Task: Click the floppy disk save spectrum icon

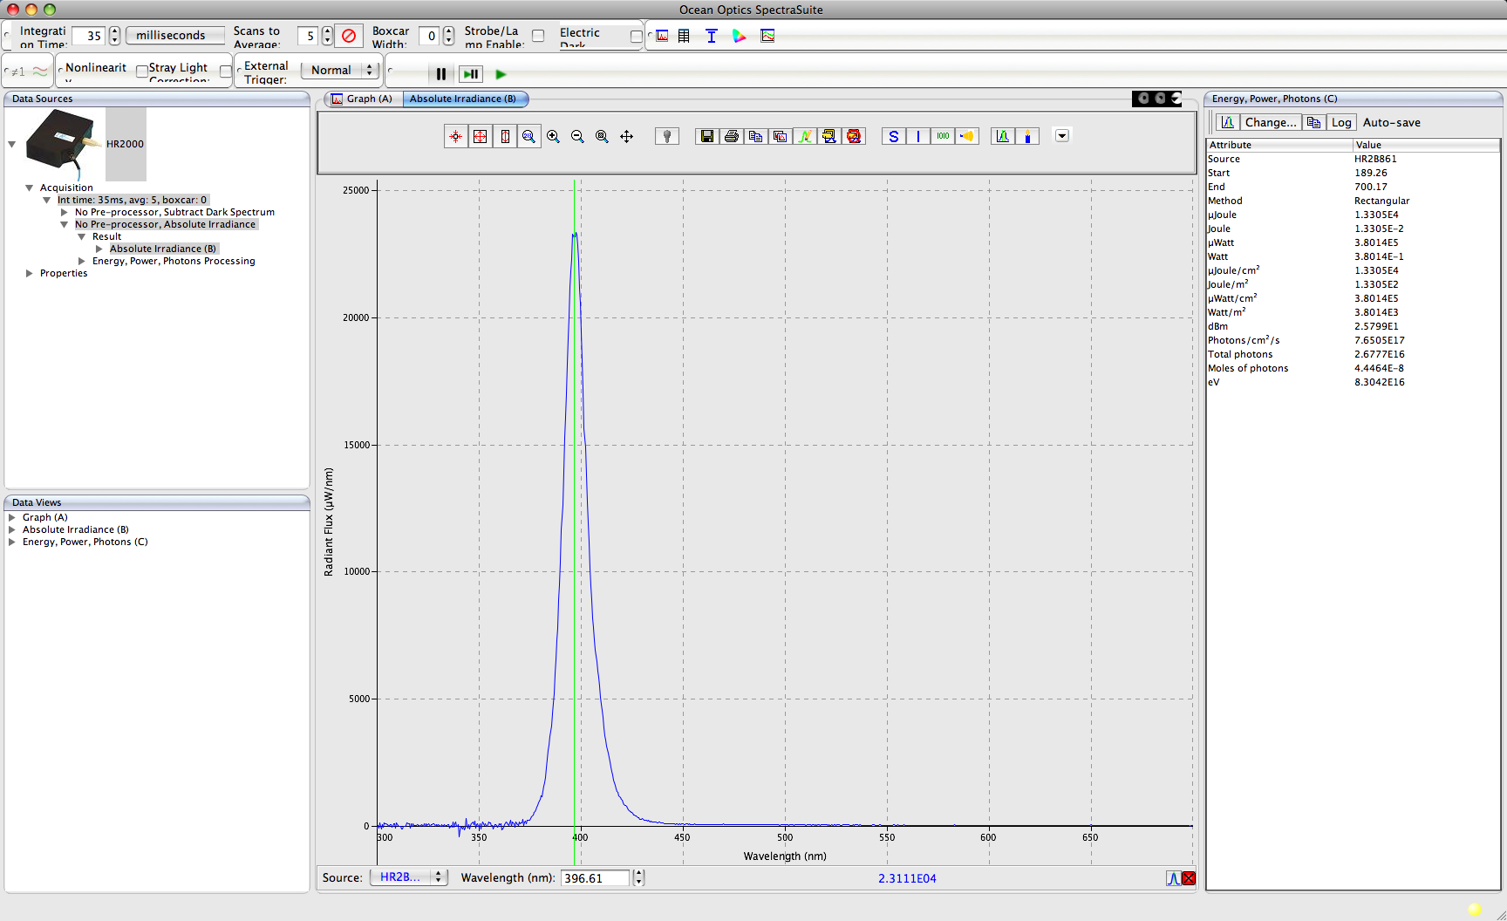Action: coord(707,136)
